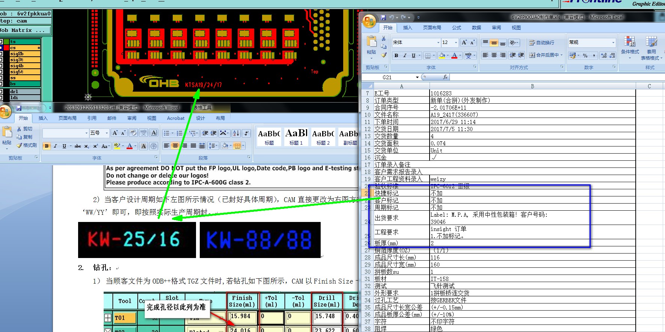Expand Excel name box dropdown G21
Screen dimensions: 665x332
(x=417, y=77)
